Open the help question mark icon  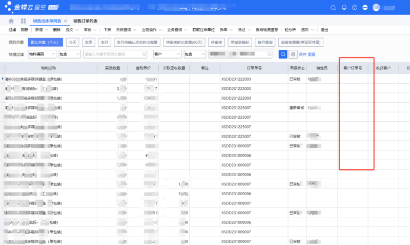pos(355,7)
